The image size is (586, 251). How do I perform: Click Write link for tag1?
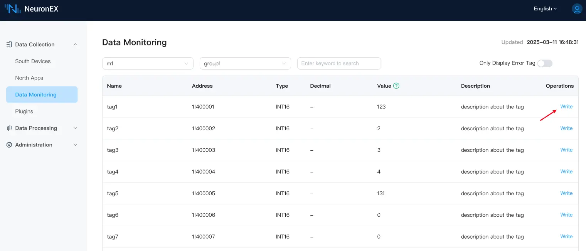566,106
